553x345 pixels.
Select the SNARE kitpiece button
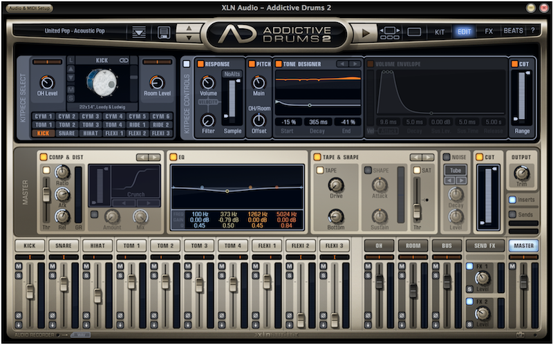[x=66, y=133]
